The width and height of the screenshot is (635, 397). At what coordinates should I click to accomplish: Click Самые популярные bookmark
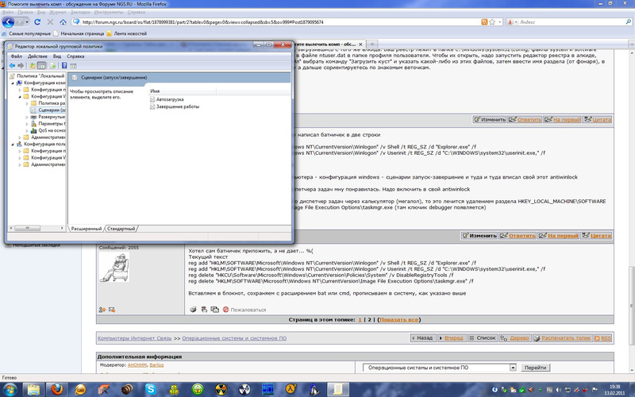tap(26, 33)
